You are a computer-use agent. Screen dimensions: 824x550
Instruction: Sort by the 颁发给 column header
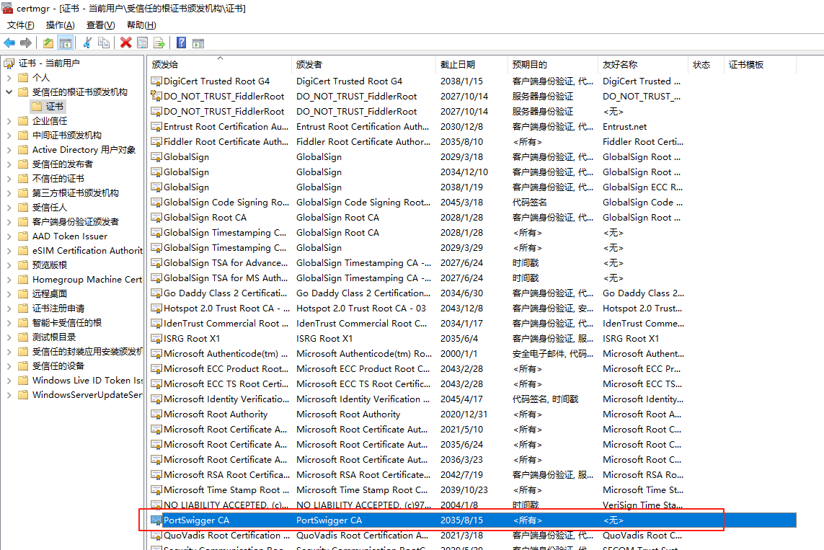(x=219, y=65)
